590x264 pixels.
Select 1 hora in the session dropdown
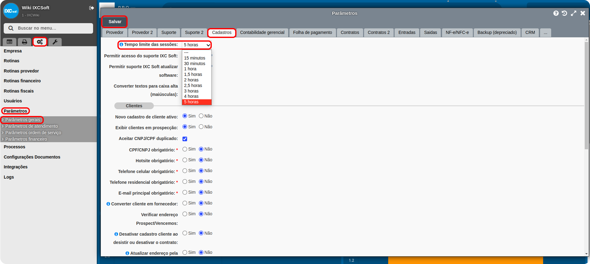197,69
